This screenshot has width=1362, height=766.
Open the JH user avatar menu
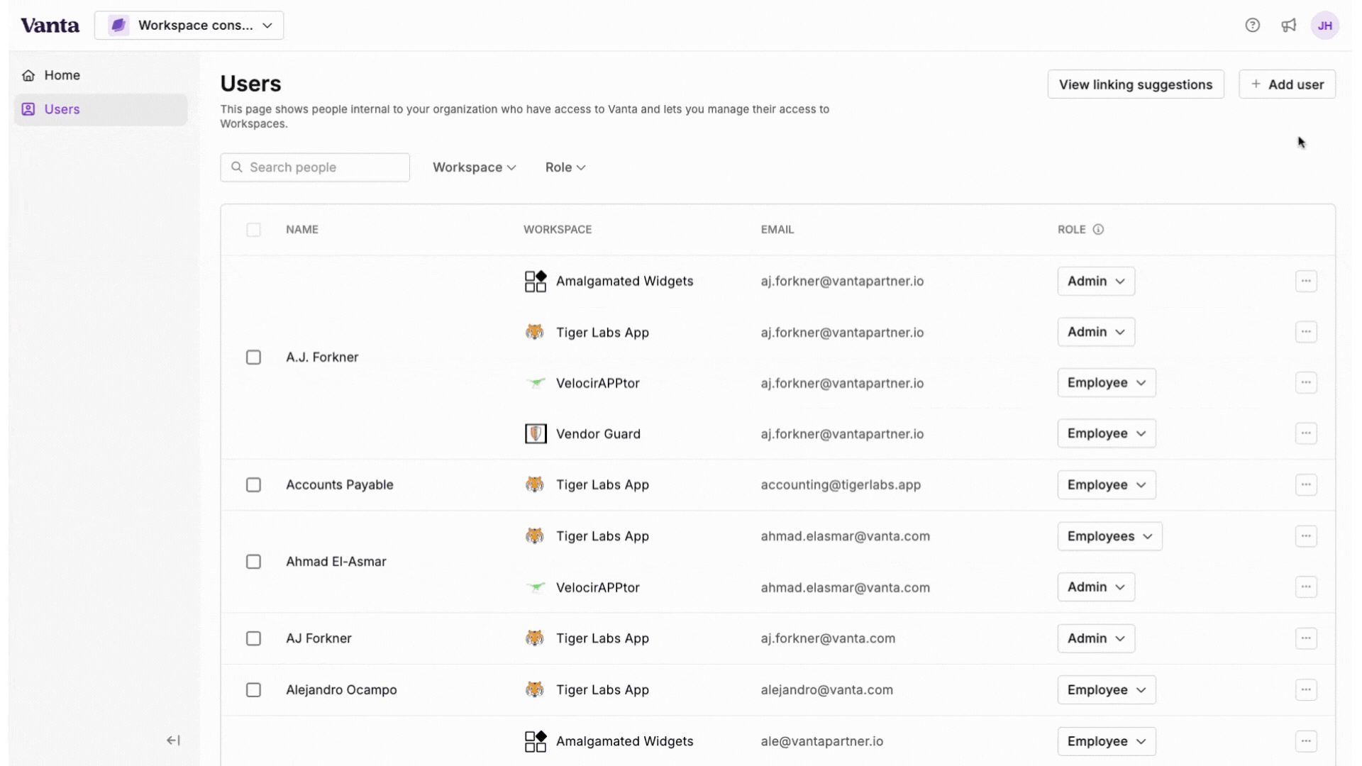pos(1324,26)
